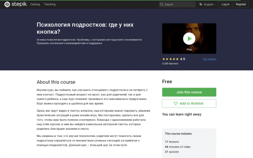
Task: Click the '5,559 learners' text
Action: pos(170,64)
